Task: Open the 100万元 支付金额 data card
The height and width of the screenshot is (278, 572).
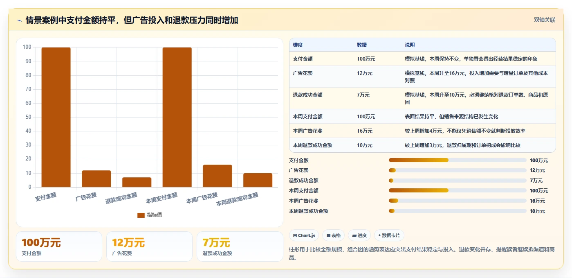Action: (x=59, y=246)
